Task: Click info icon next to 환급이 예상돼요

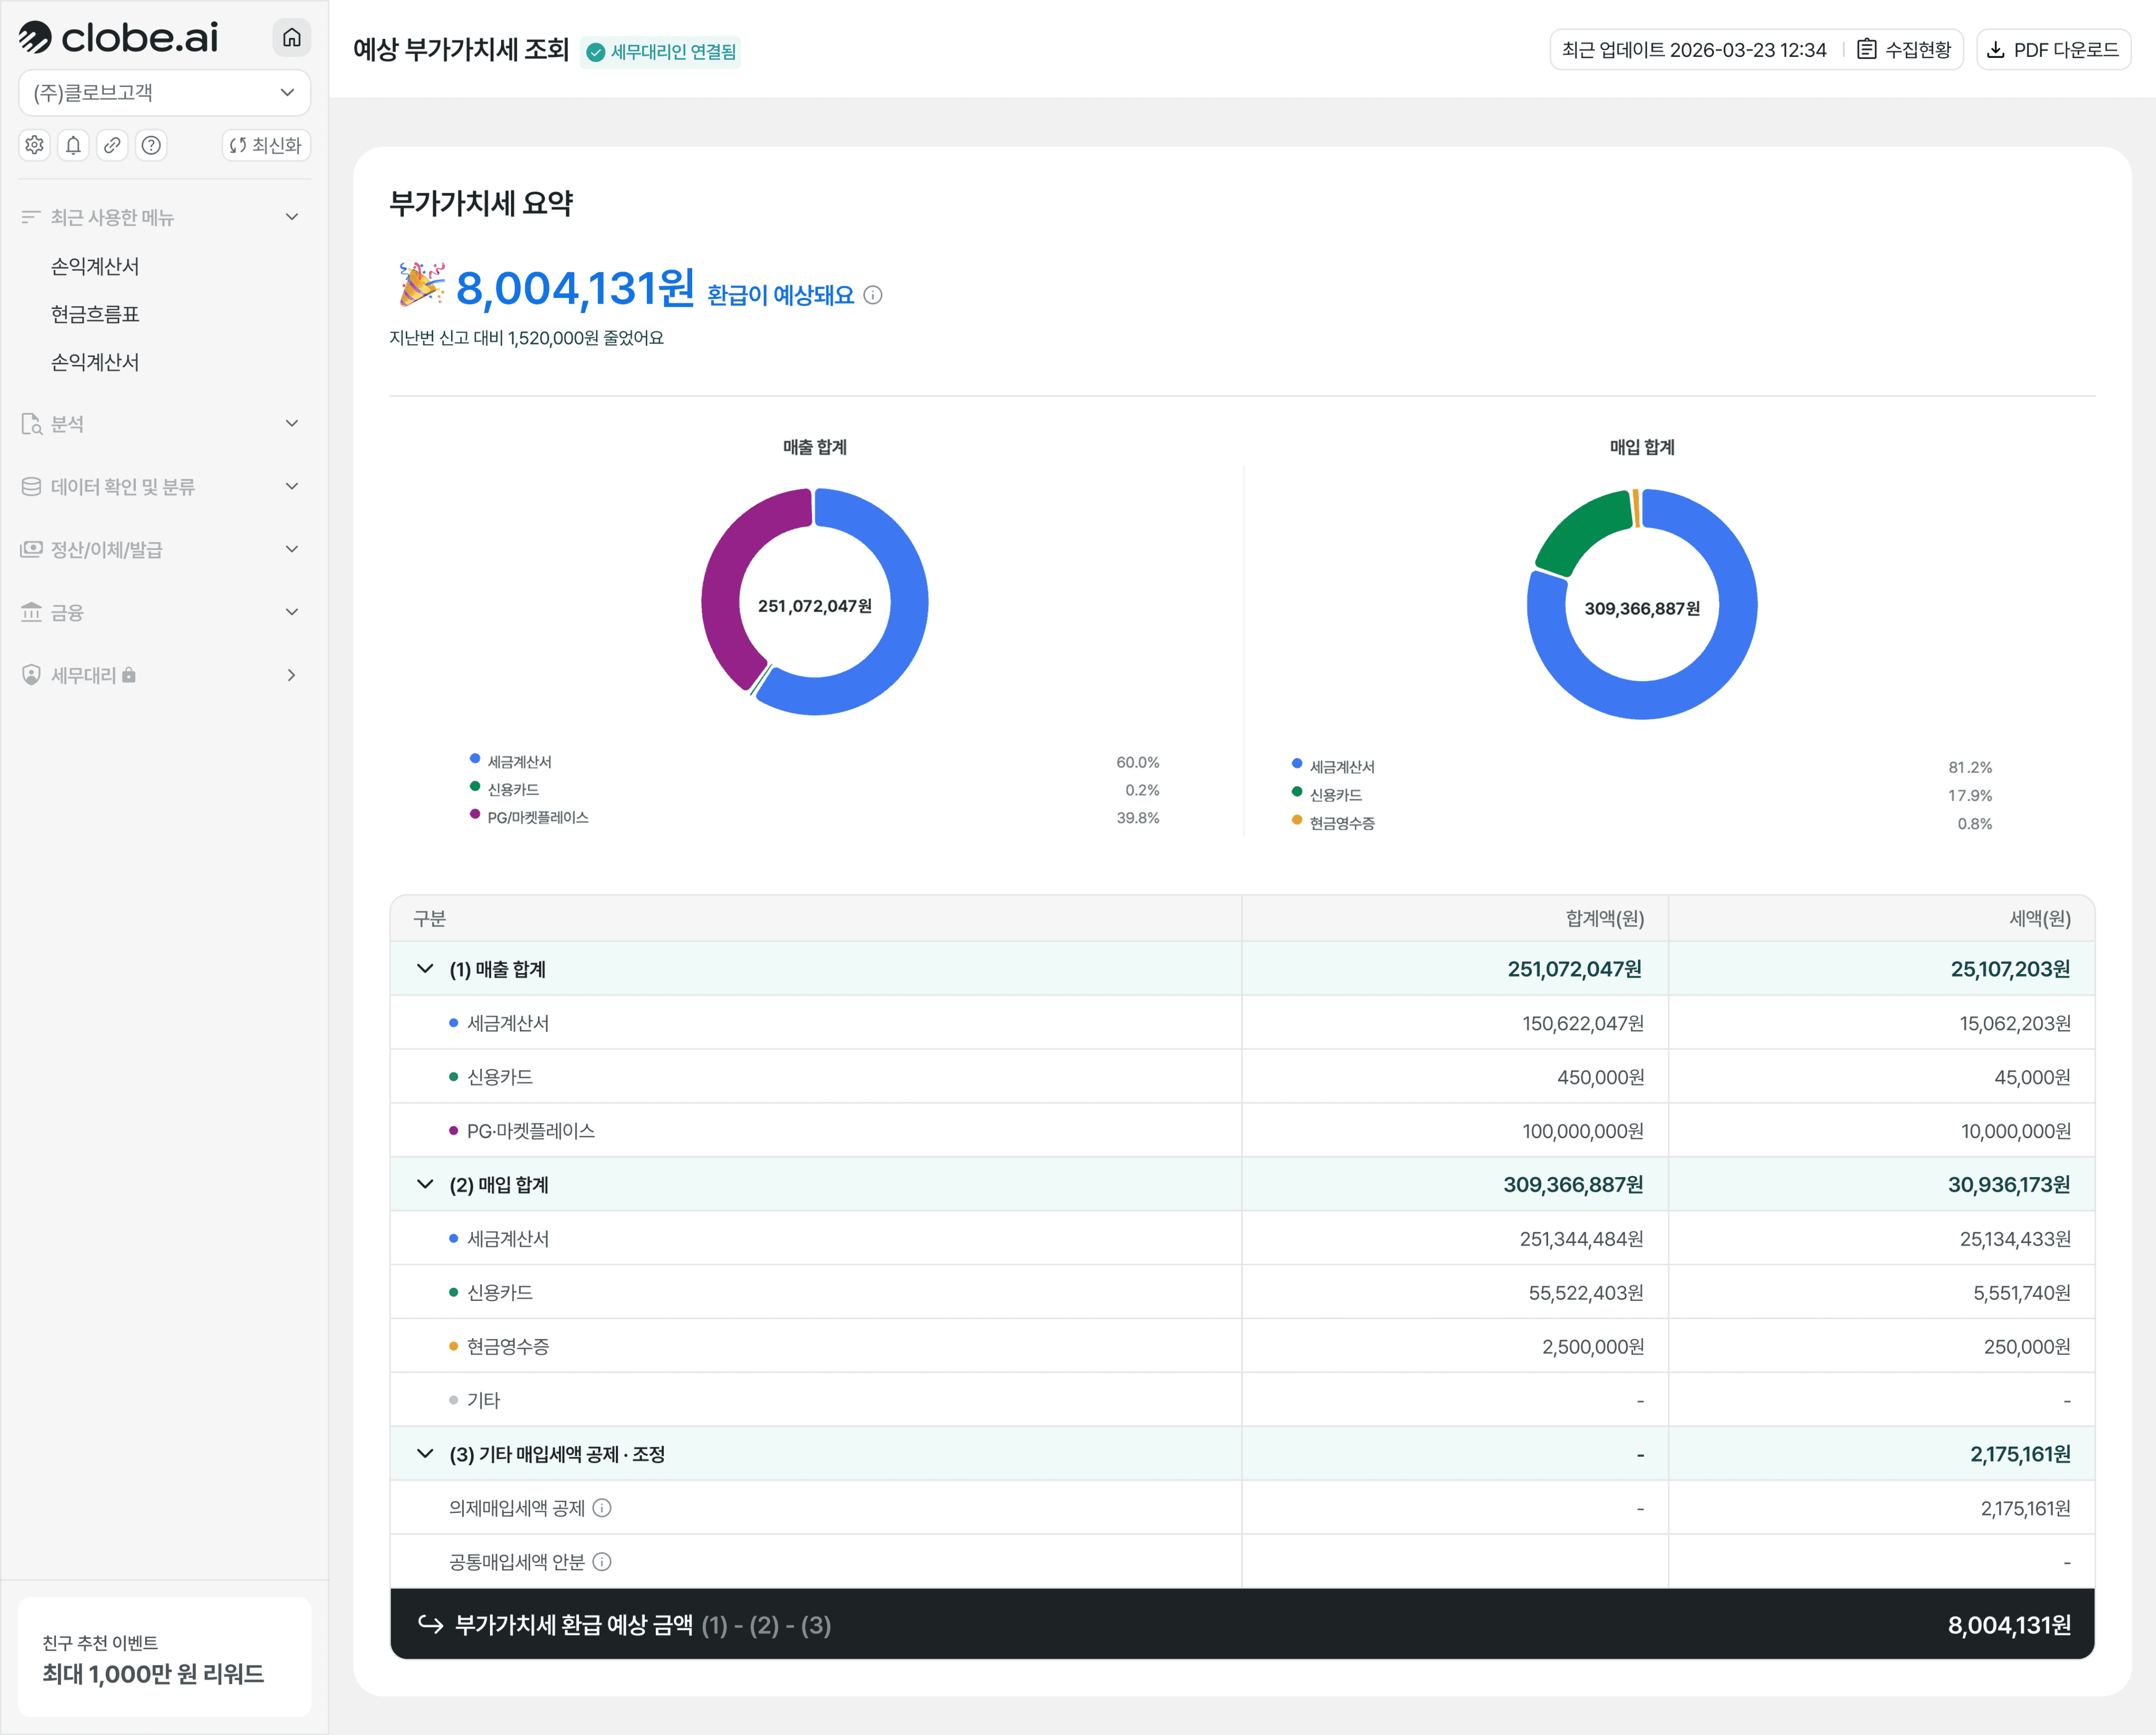Action: [x=873, y=295]
